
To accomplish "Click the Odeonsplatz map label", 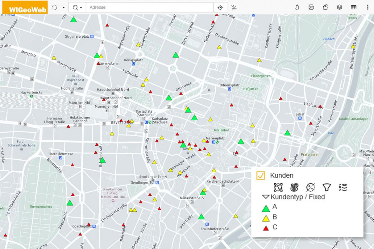I will 229,85.
